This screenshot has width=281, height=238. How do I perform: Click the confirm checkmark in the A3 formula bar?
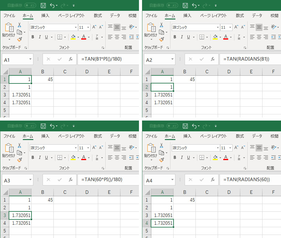[x=60, y=180]
